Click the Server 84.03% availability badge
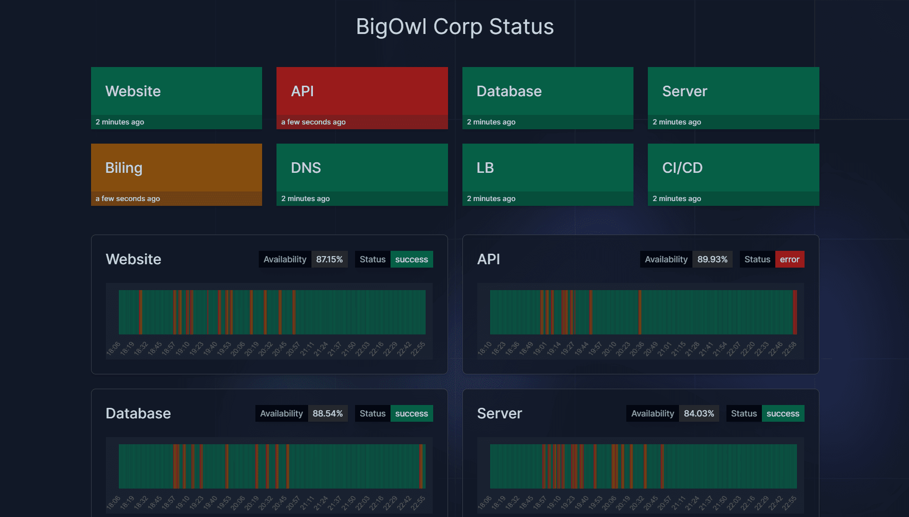This screenshot has height=517, width=909. click(699, 414)
